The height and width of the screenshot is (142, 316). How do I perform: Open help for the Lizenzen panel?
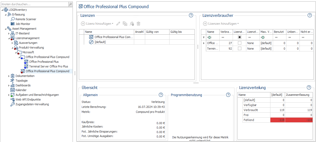click(191, 15)
